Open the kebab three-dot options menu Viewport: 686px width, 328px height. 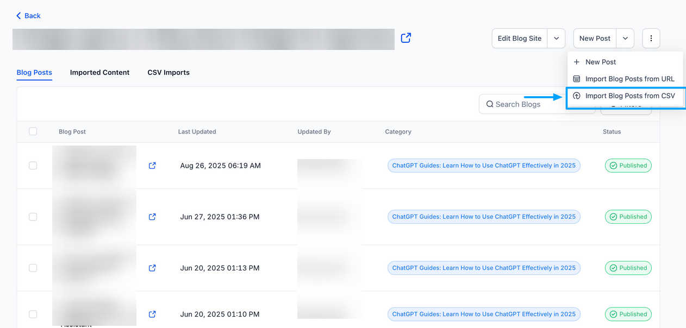click(651, 38)
